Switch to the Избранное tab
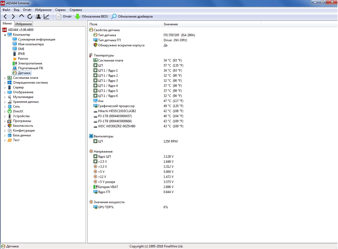The width and height of the screenshot is (338, 249). pos(23,24)
